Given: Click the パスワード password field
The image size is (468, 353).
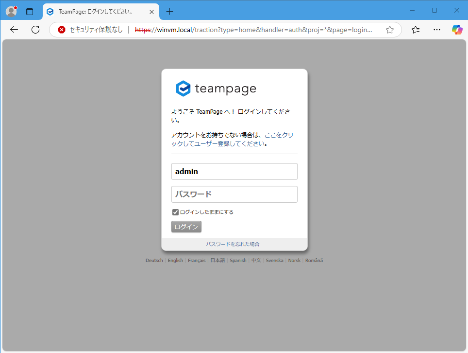Looking at the screenshot, I should 234,194.
